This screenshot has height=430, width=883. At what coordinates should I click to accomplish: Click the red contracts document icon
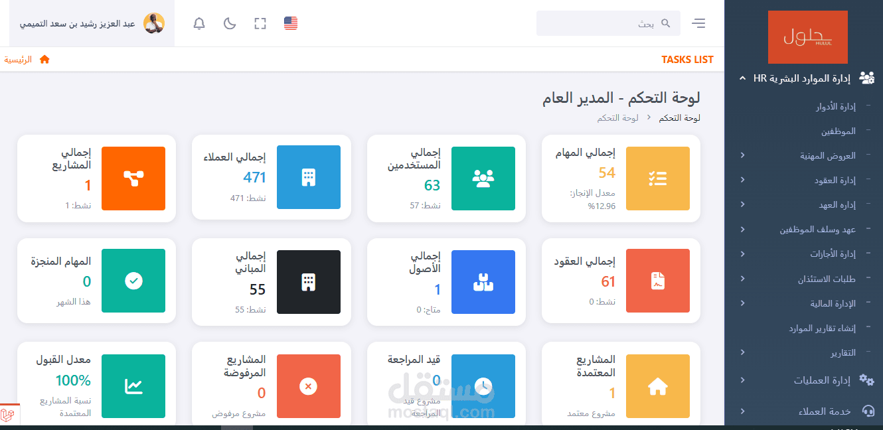pos(657,281)
